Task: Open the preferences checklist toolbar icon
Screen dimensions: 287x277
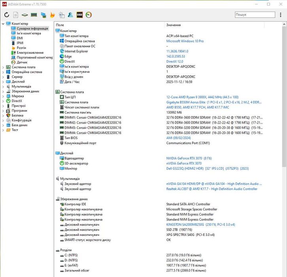Action: tap(62, 15)
